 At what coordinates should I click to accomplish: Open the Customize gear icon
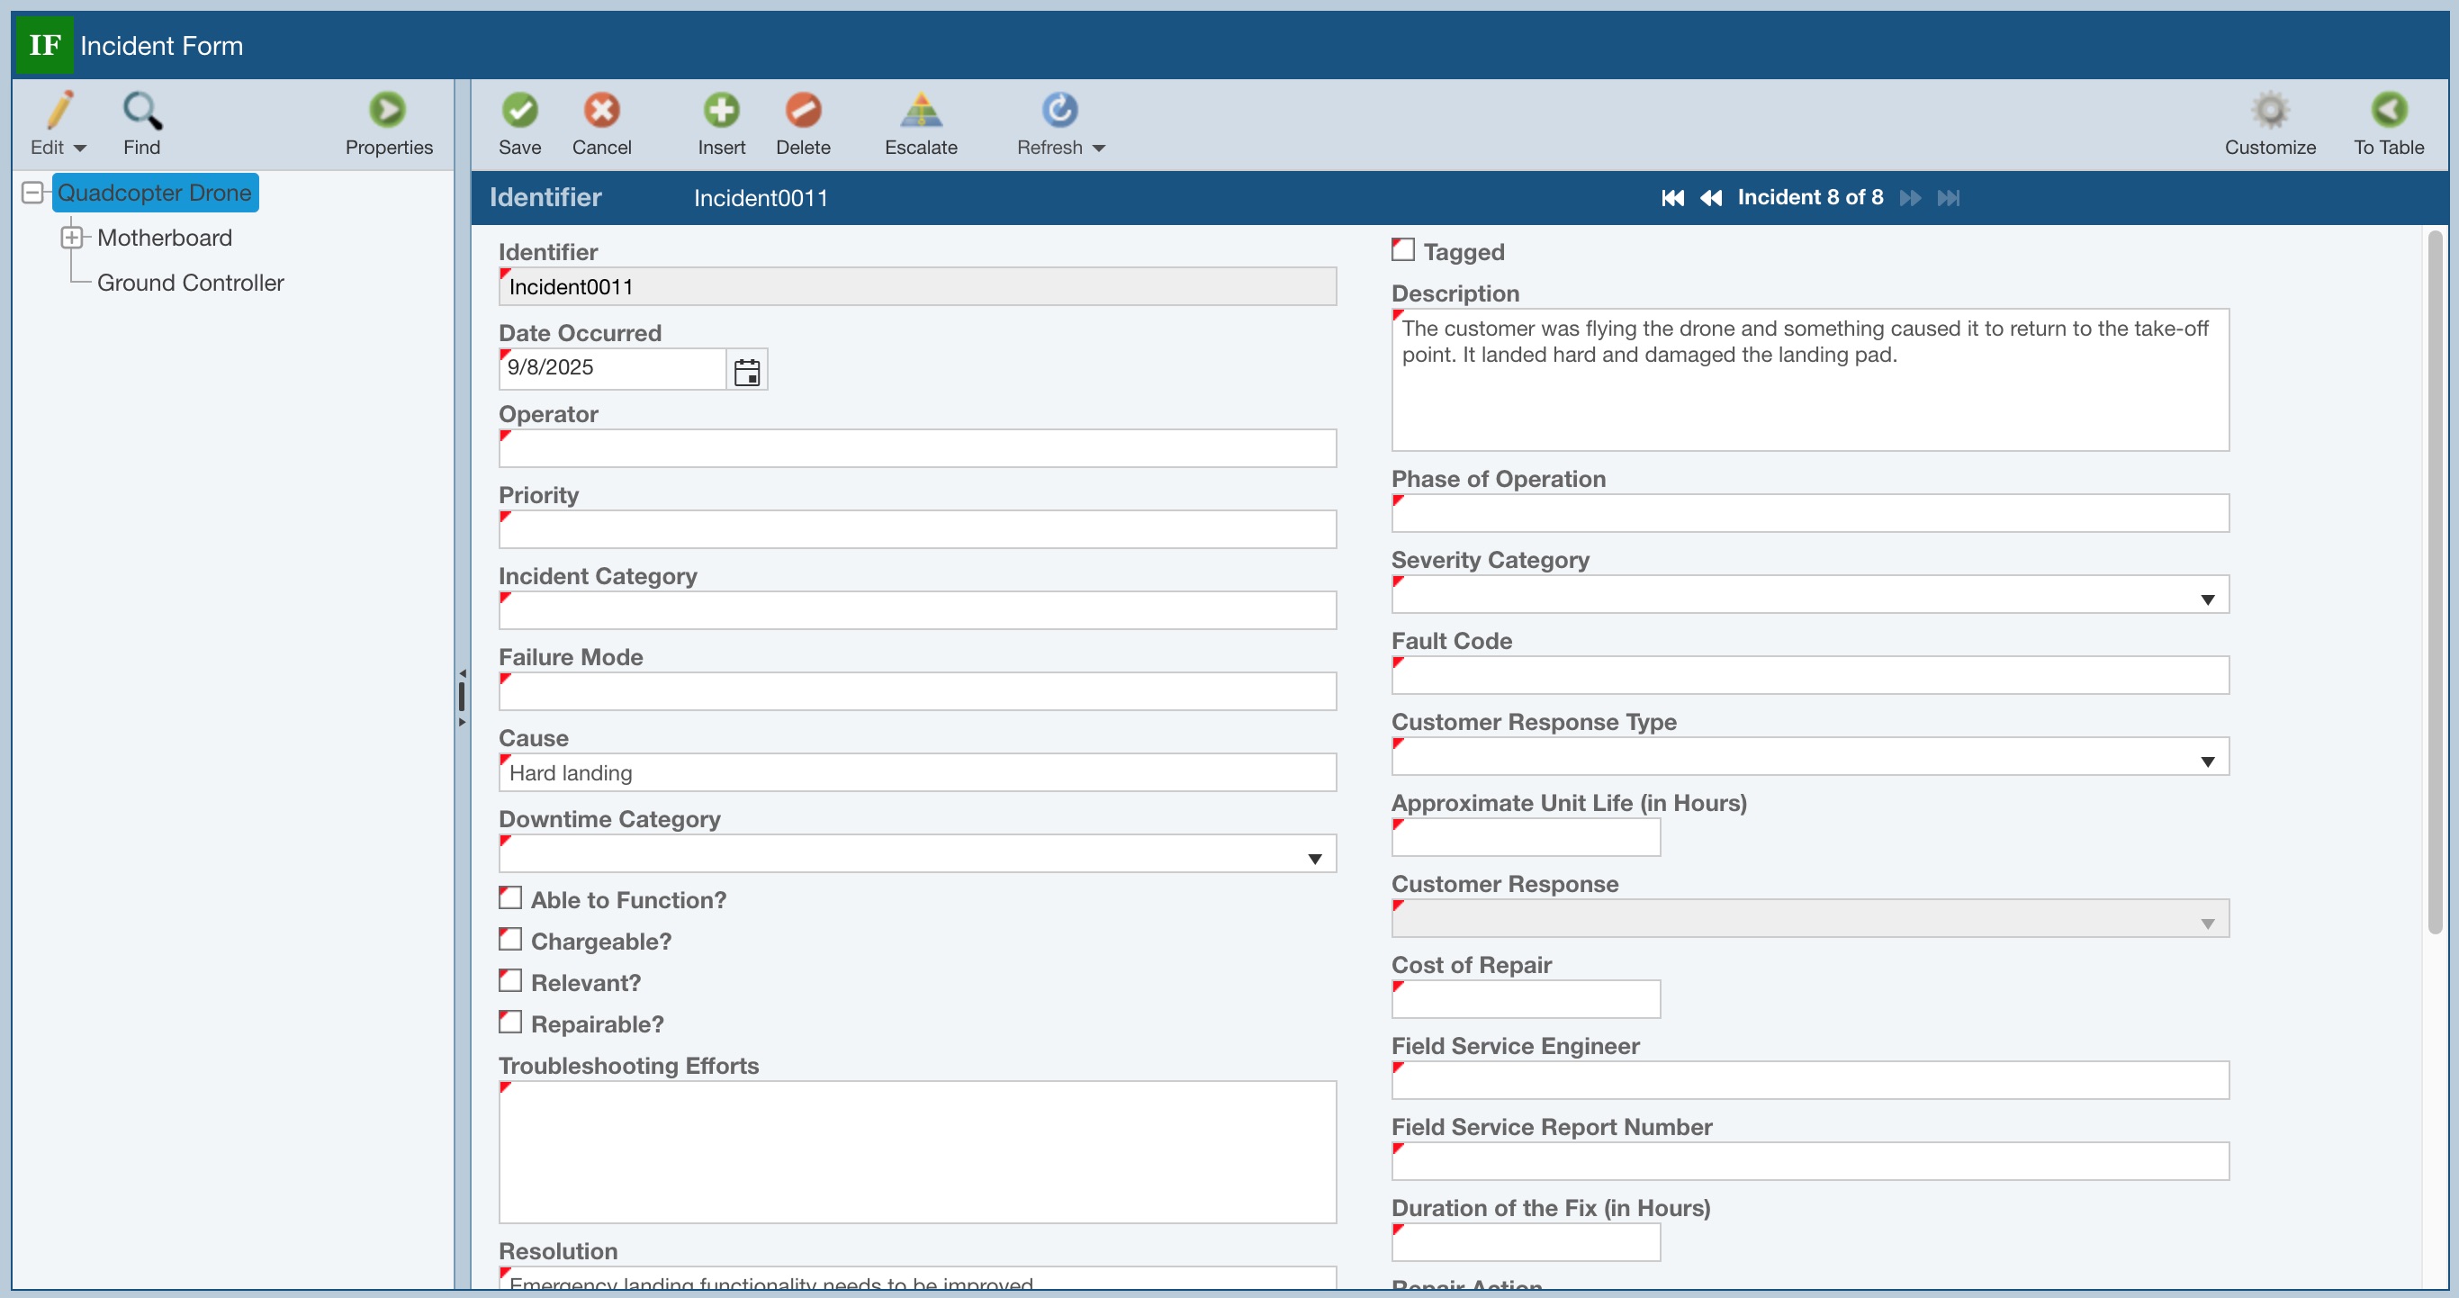2270,111
